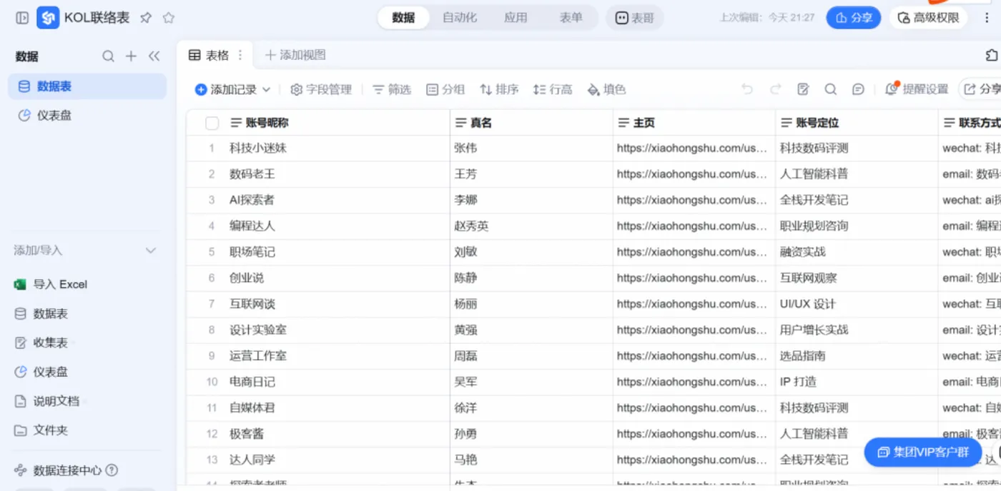The width and height of the screenshot is (1001, 491).
Task: Open the more options menu at top-right
Action: pyautogui.click(x=987, y=18)
